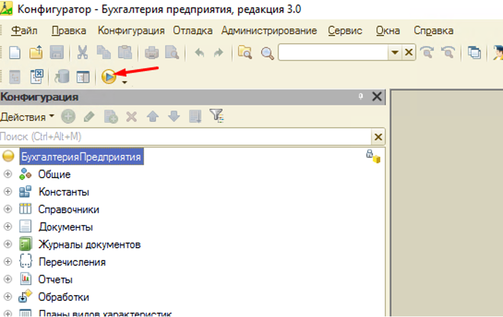The width and height of the screenshot is (503, 317).
Task: Open the Правка menu
Action: [x=68, y=31]
